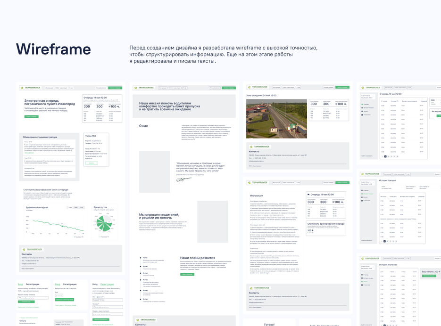Click the Transservice logo in the waiting zone page header
The image size is (441, 326).
258,87
